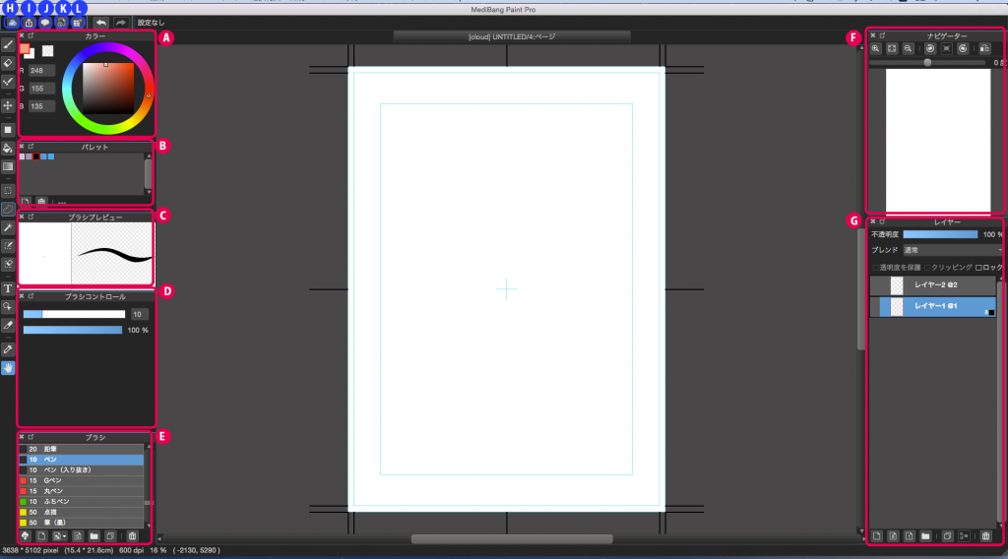The width and height of the screenshot is (1008, 559).
Task: Delete layer with Layer panel trash icon
Action: pos(985,535)
